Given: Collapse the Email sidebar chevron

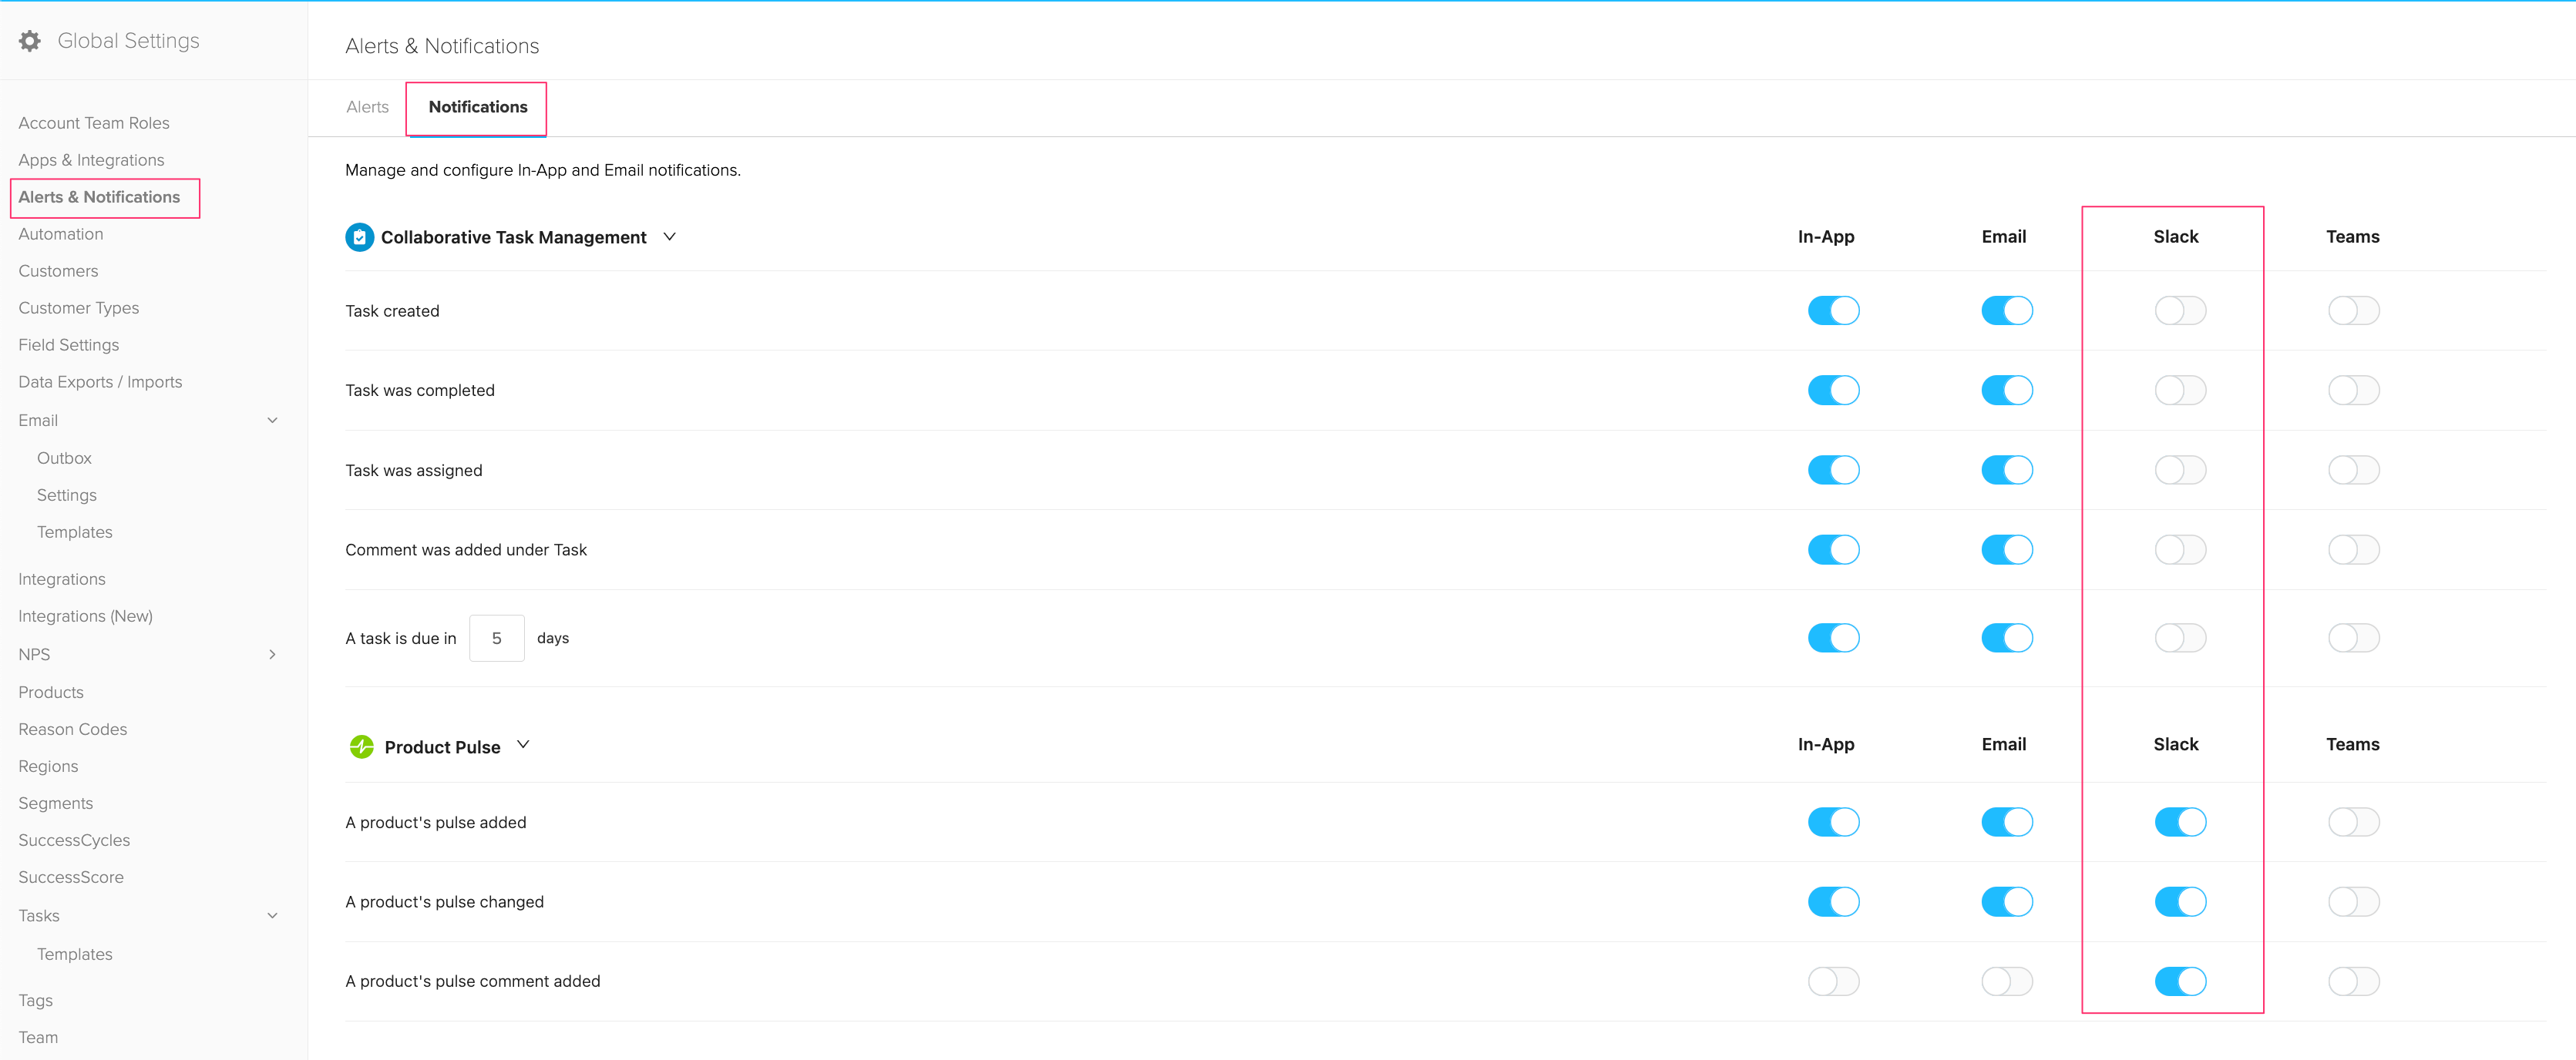Looking at the screenshot, I should tap(272, 421).
